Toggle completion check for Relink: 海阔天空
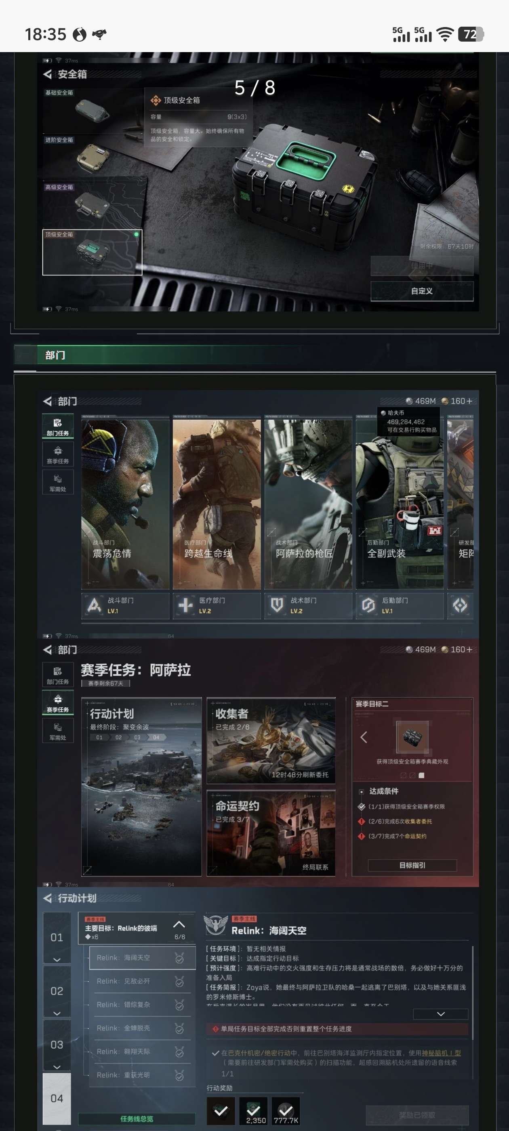This screenshot has width=509, height=1131. pos(179,958)
